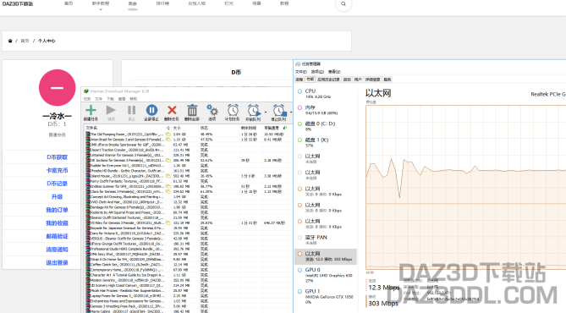Image resolution: width=566 pixels, height=313 pixels.
Task: Select GPU 0 Intel UHD Graphics entry
Action: (326, 275)
